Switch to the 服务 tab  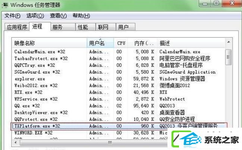[x=63, y=27]
